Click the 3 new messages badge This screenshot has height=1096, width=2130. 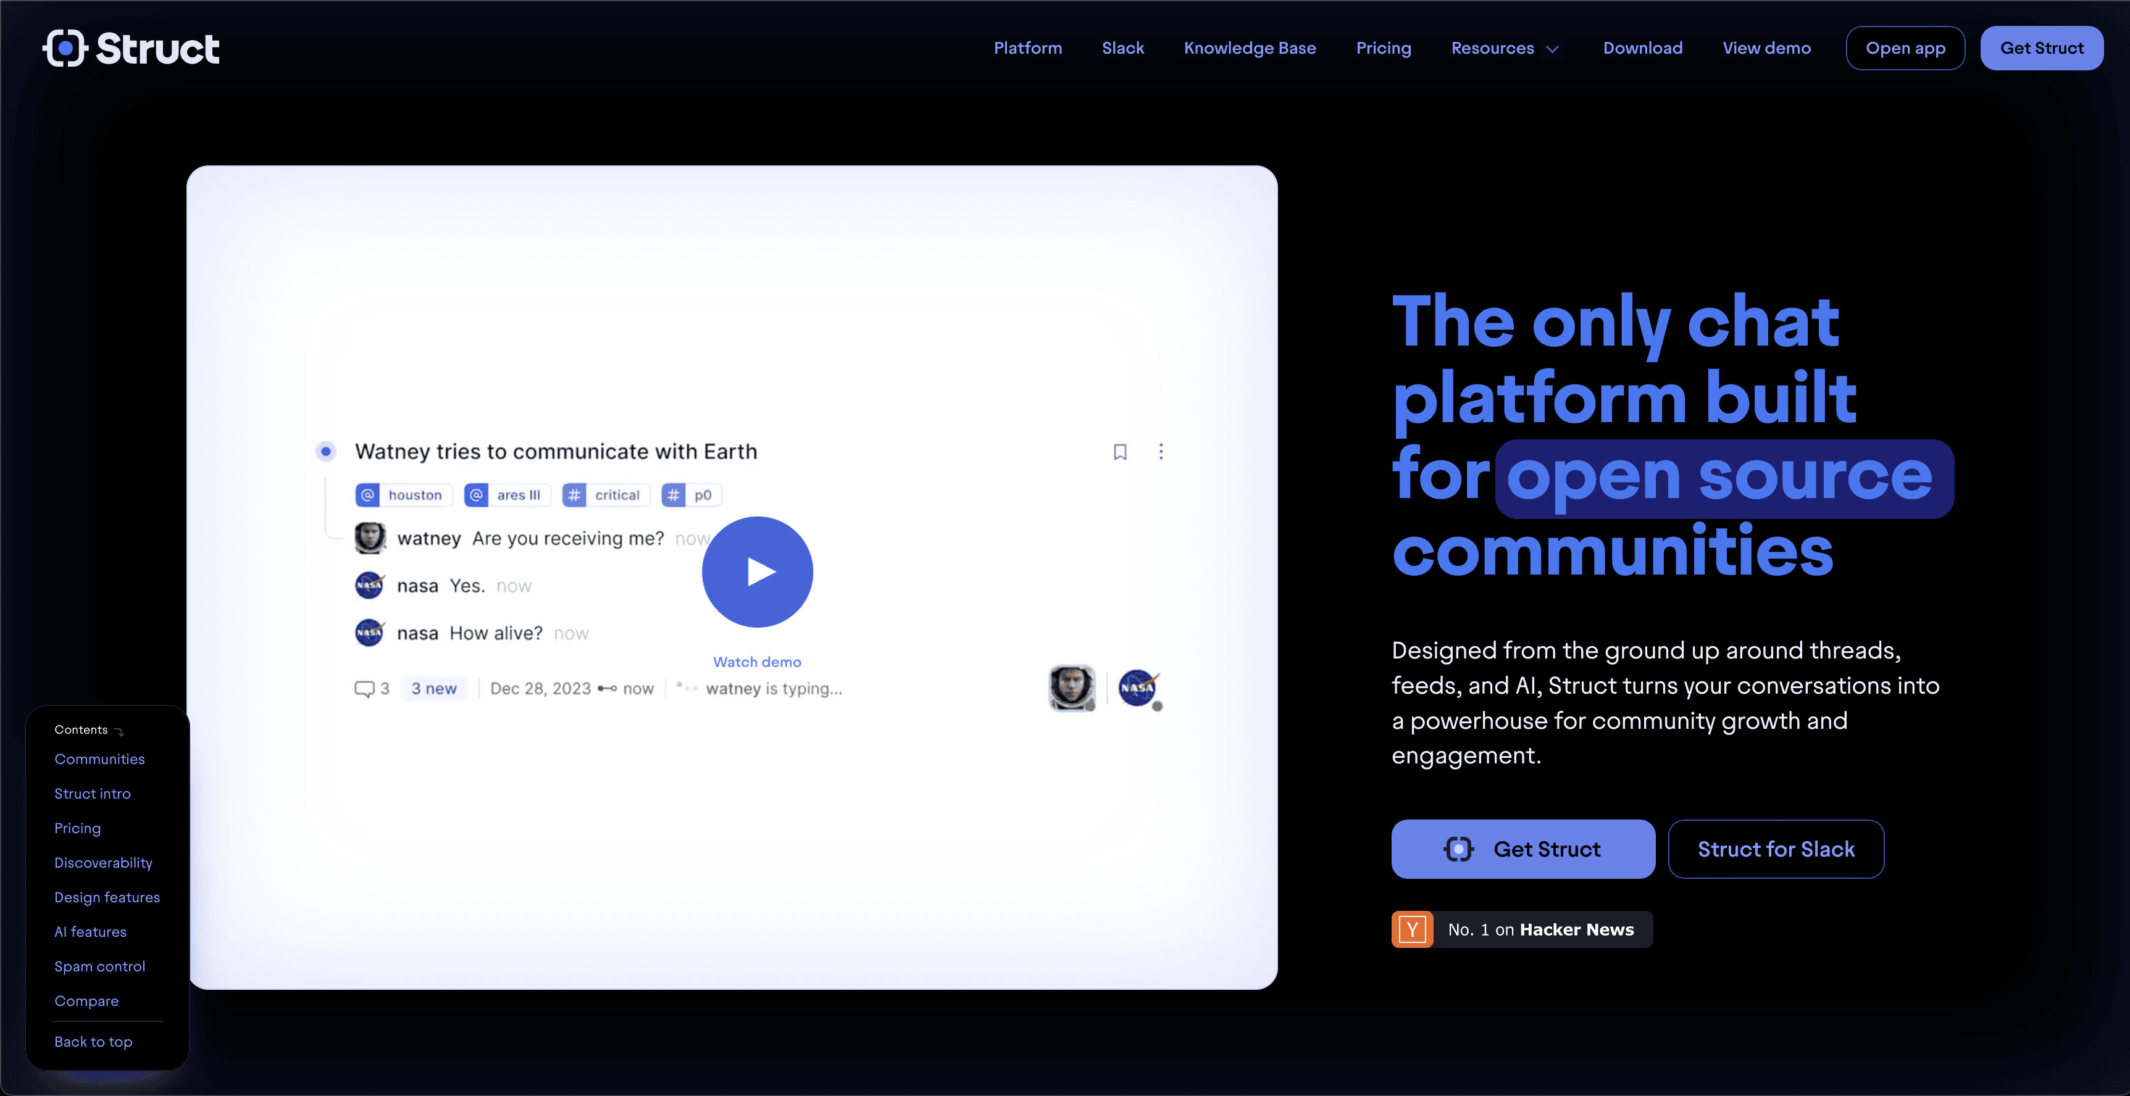[433, 689]
